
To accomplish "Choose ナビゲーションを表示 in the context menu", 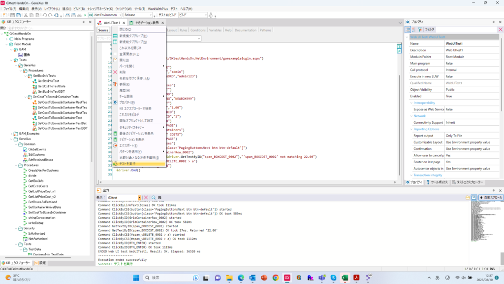I will [x=139, y=140].
